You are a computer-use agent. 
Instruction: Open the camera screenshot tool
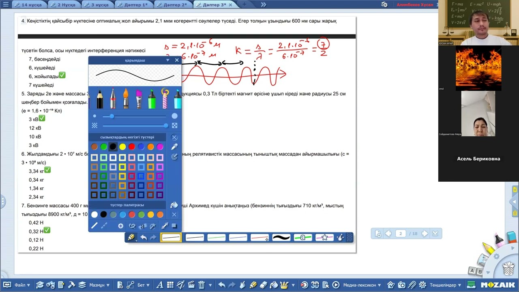(x=401, y=285)
